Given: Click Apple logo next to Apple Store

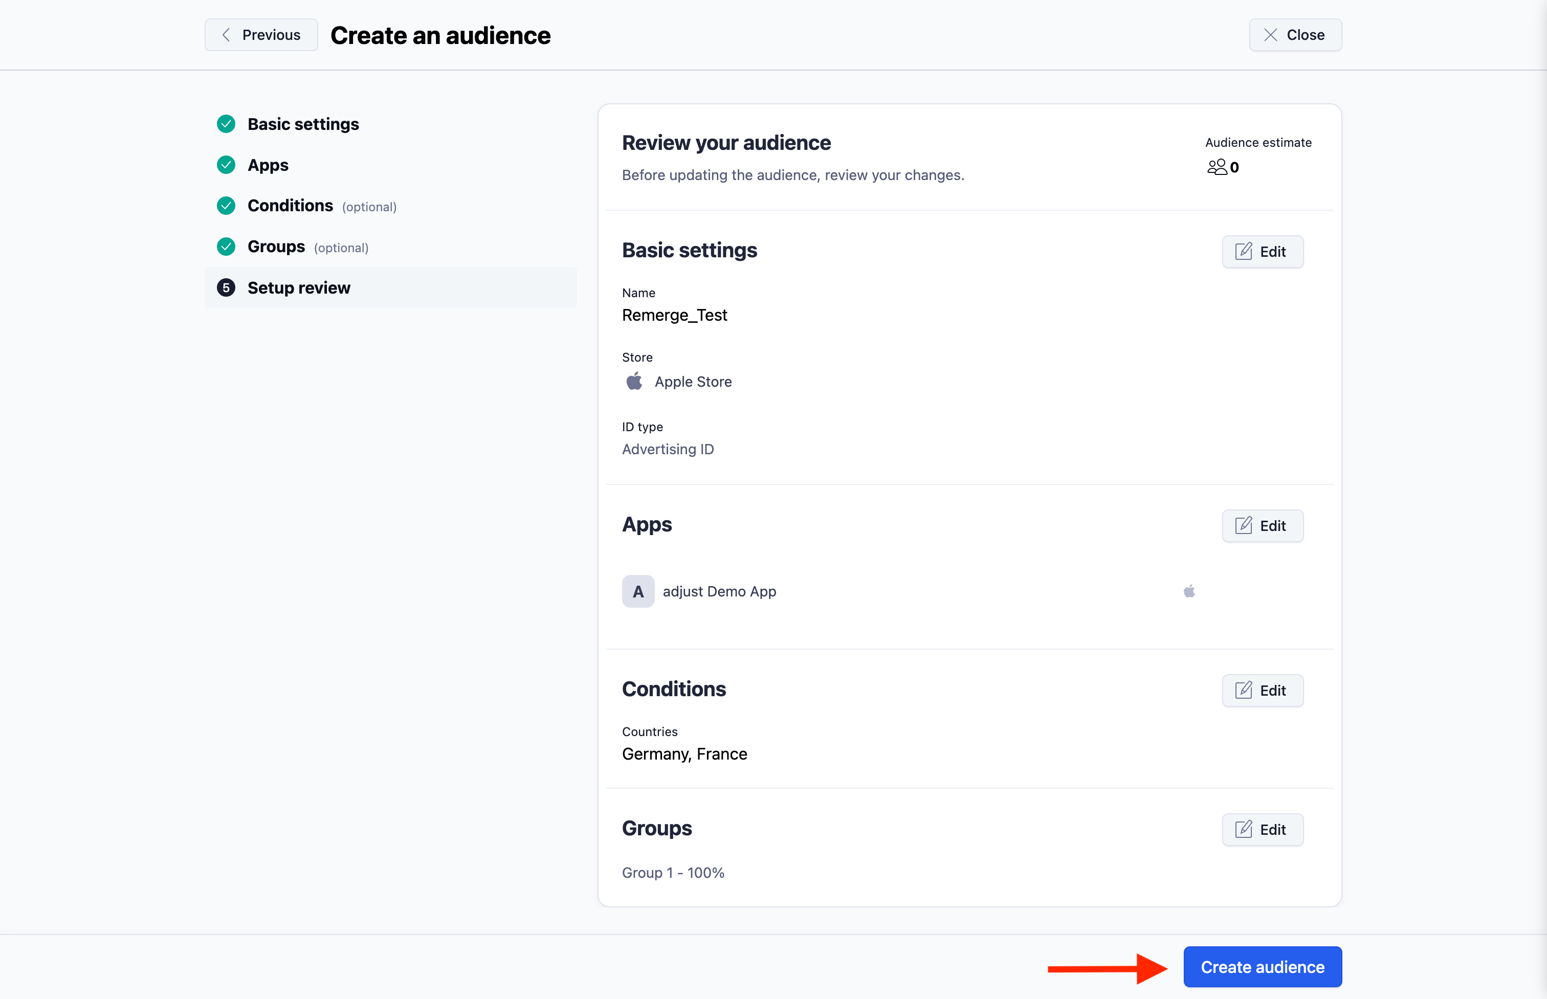Looking at the screenshot, I should pyautogui.click(x=634, y=381).
